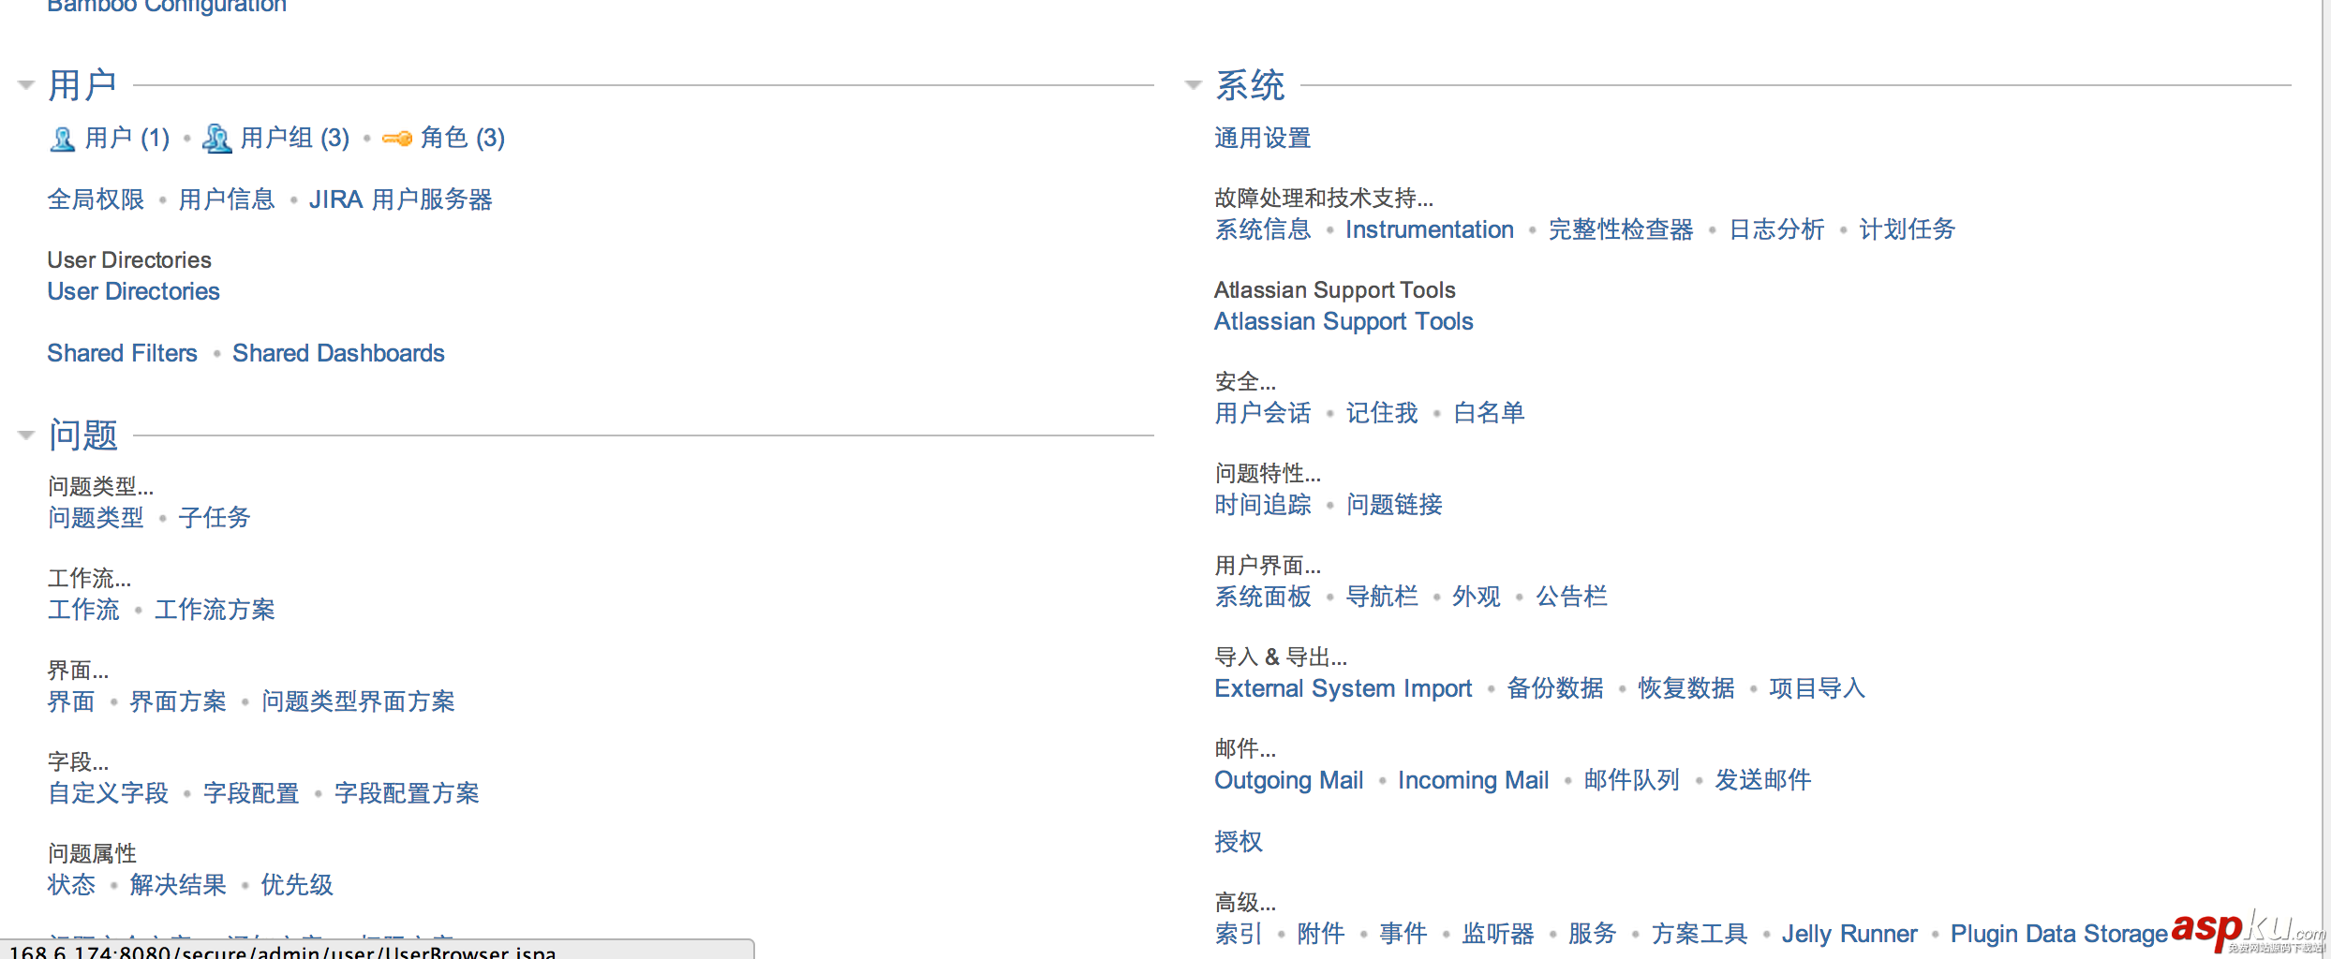2331x959 pixels.
Task: Click the user group icon beside 用户组 (3)
Action: point(216,139)
